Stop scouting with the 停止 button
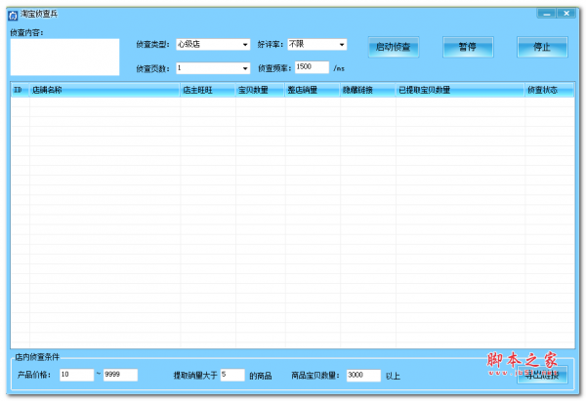586x401 pixels. [542, 47]
